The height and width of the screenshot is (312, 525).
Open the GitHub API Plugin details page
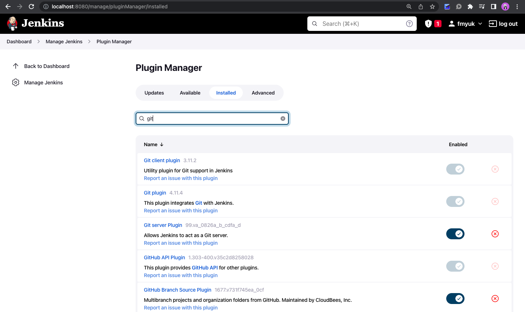pyautogui.click(x=164, y=257)
